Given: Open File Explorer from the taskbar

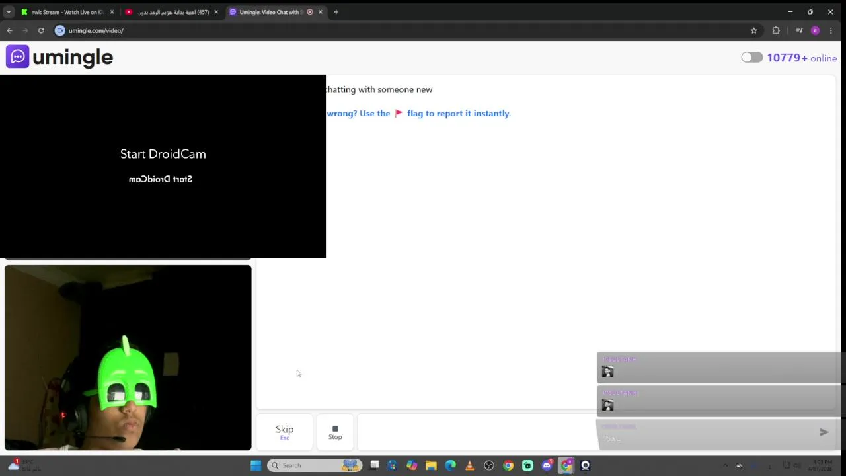Looking at the screenshot, I should (x=431, y=465).
